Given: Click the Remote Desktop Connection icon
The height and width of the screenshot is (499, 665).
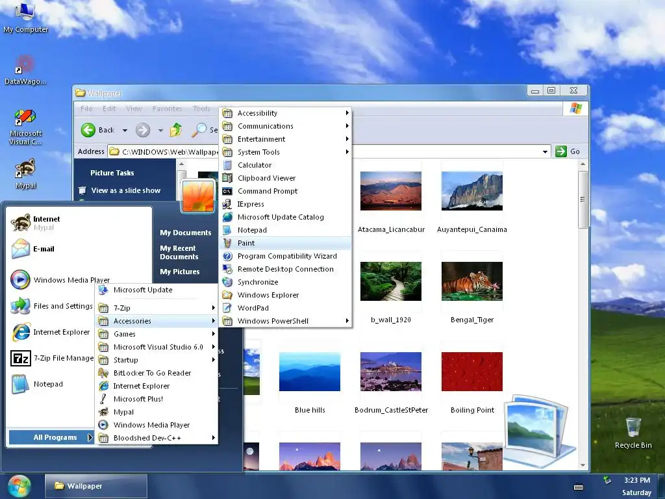Looking at the screenshot, I should pyautogui.click(x=228, y=269).
